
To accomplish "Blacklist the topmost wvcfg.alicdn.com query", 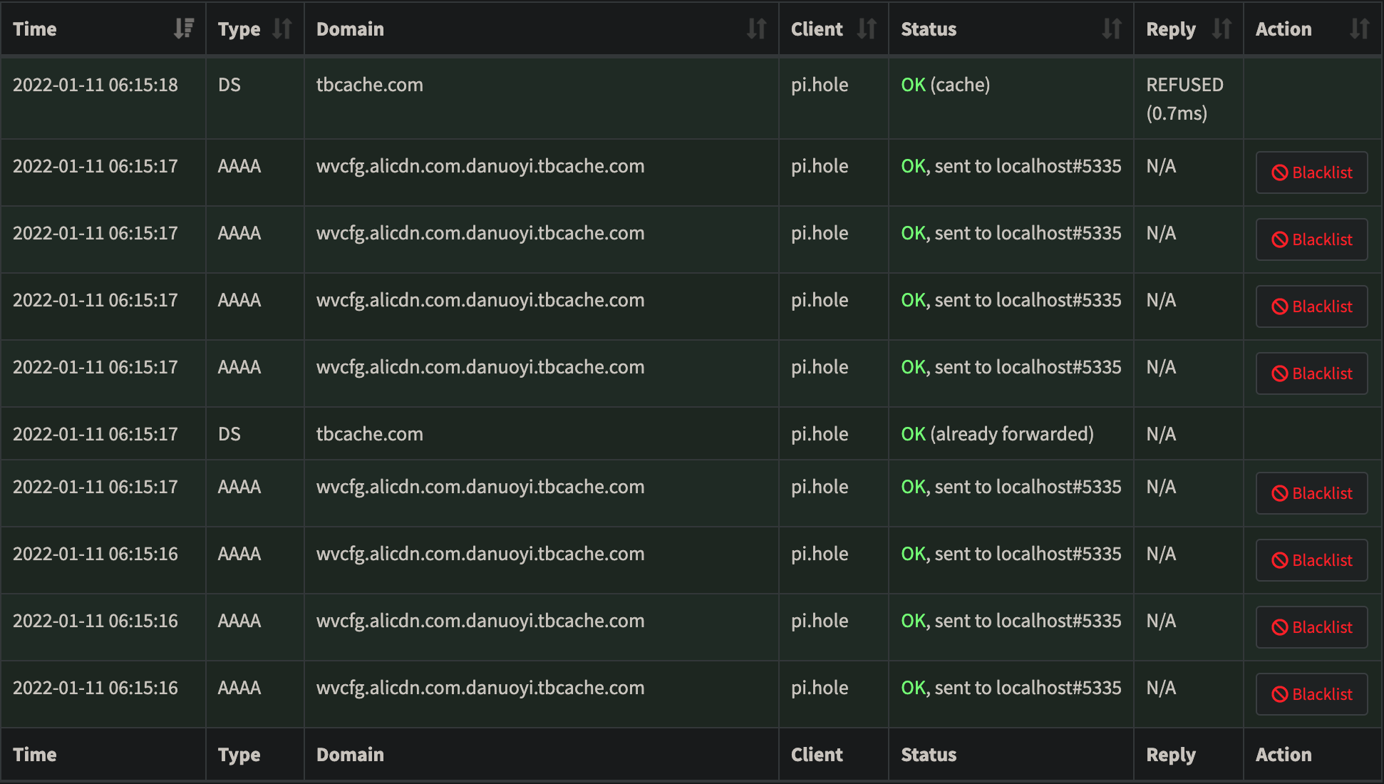I will tap(1311, 172).
